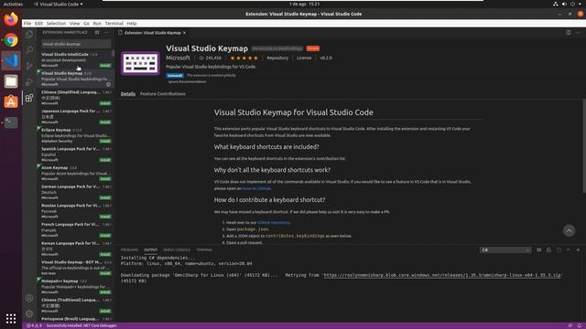Click the five-star rating
586x329 pixels.
244,58
